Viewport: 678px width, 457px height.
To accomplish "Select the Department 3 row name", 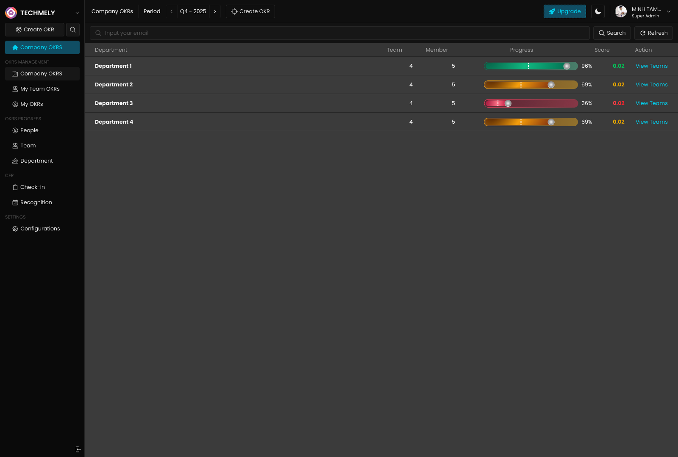I will point(114,103).
